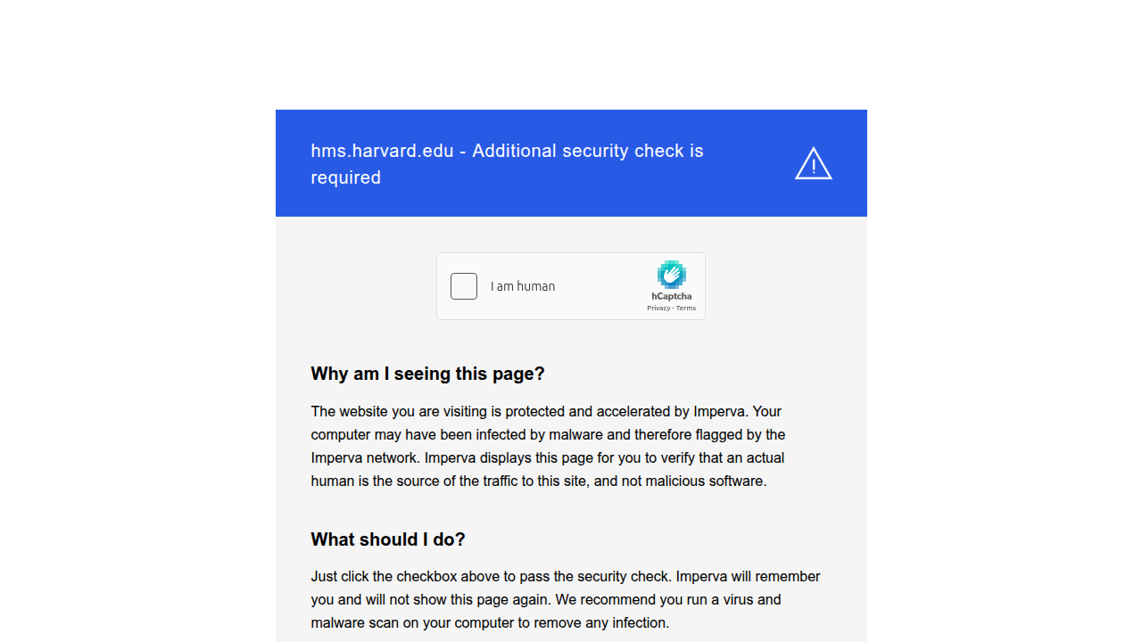The image size is (1142, 642).
Task: Click the line beginning "The website you are visiting"
Action: [x=546, y=412]
